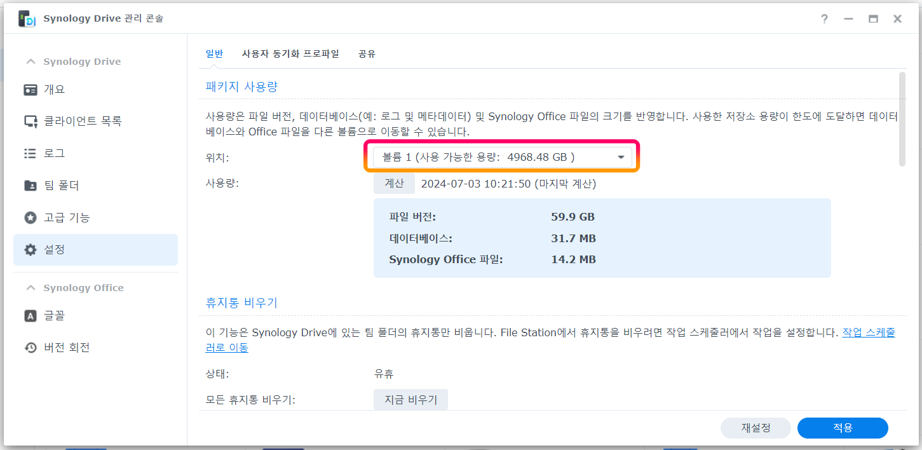
Task: Click the 팀 폴더 folder icon
Action: pyautogui.click(x=31, y=186)
